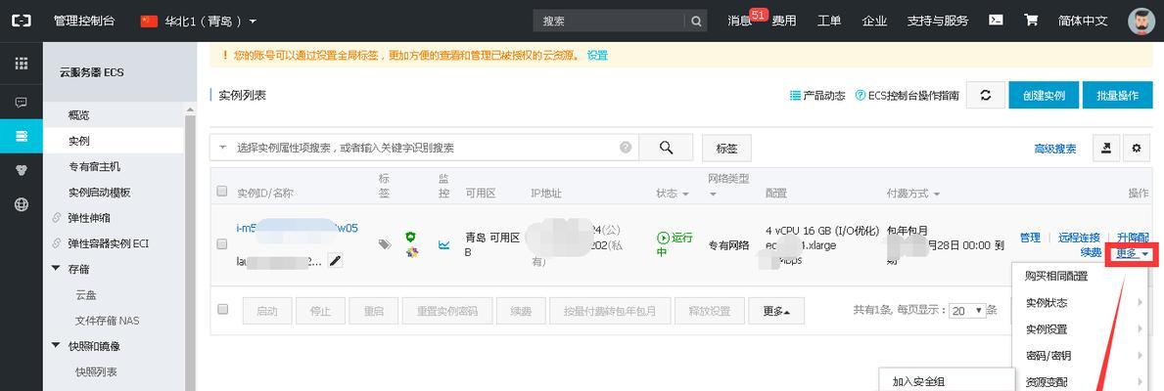Click the search magnifier in top bar
Viewport: 1164px width, 391px height.
pyautogui.click(x=696, y=21)
